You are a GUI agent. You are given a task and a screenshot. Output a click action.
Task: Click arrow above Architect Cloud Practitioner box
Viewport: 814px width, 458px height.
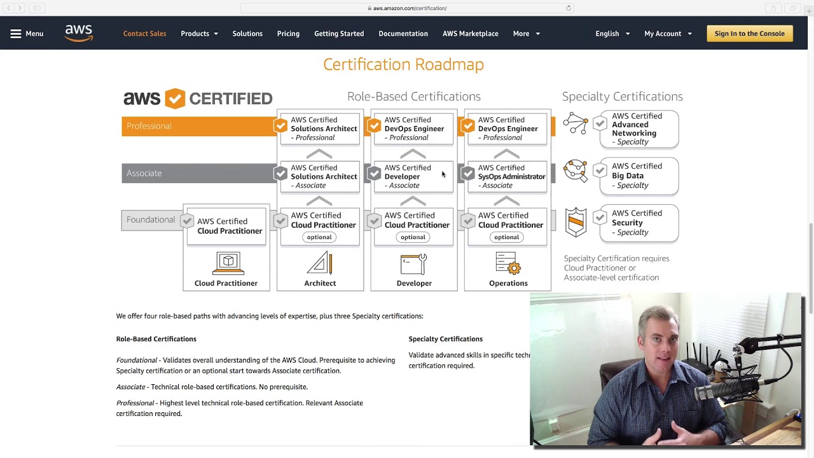tap(319, 202)
